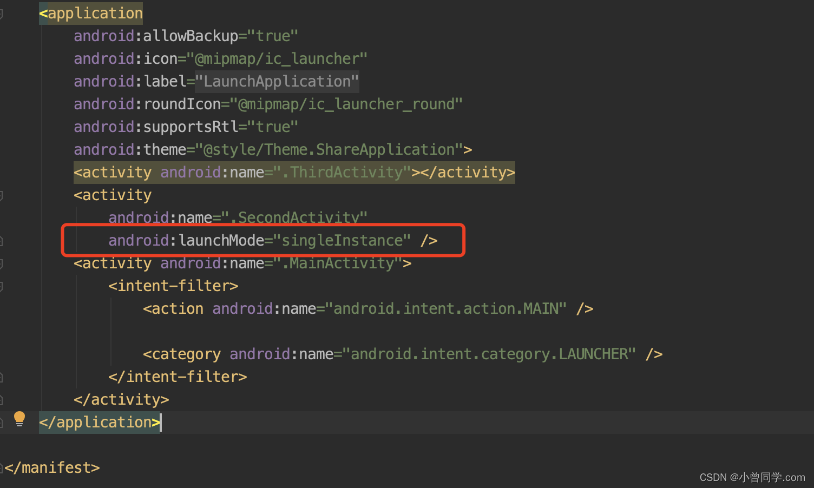814x488 pixels.
Task: Click the closing "</manifest>" tag
Action: point(52,467)
